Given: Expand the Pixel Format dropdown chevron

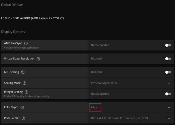Looking at the screenshot, I should tap(169, 118).
